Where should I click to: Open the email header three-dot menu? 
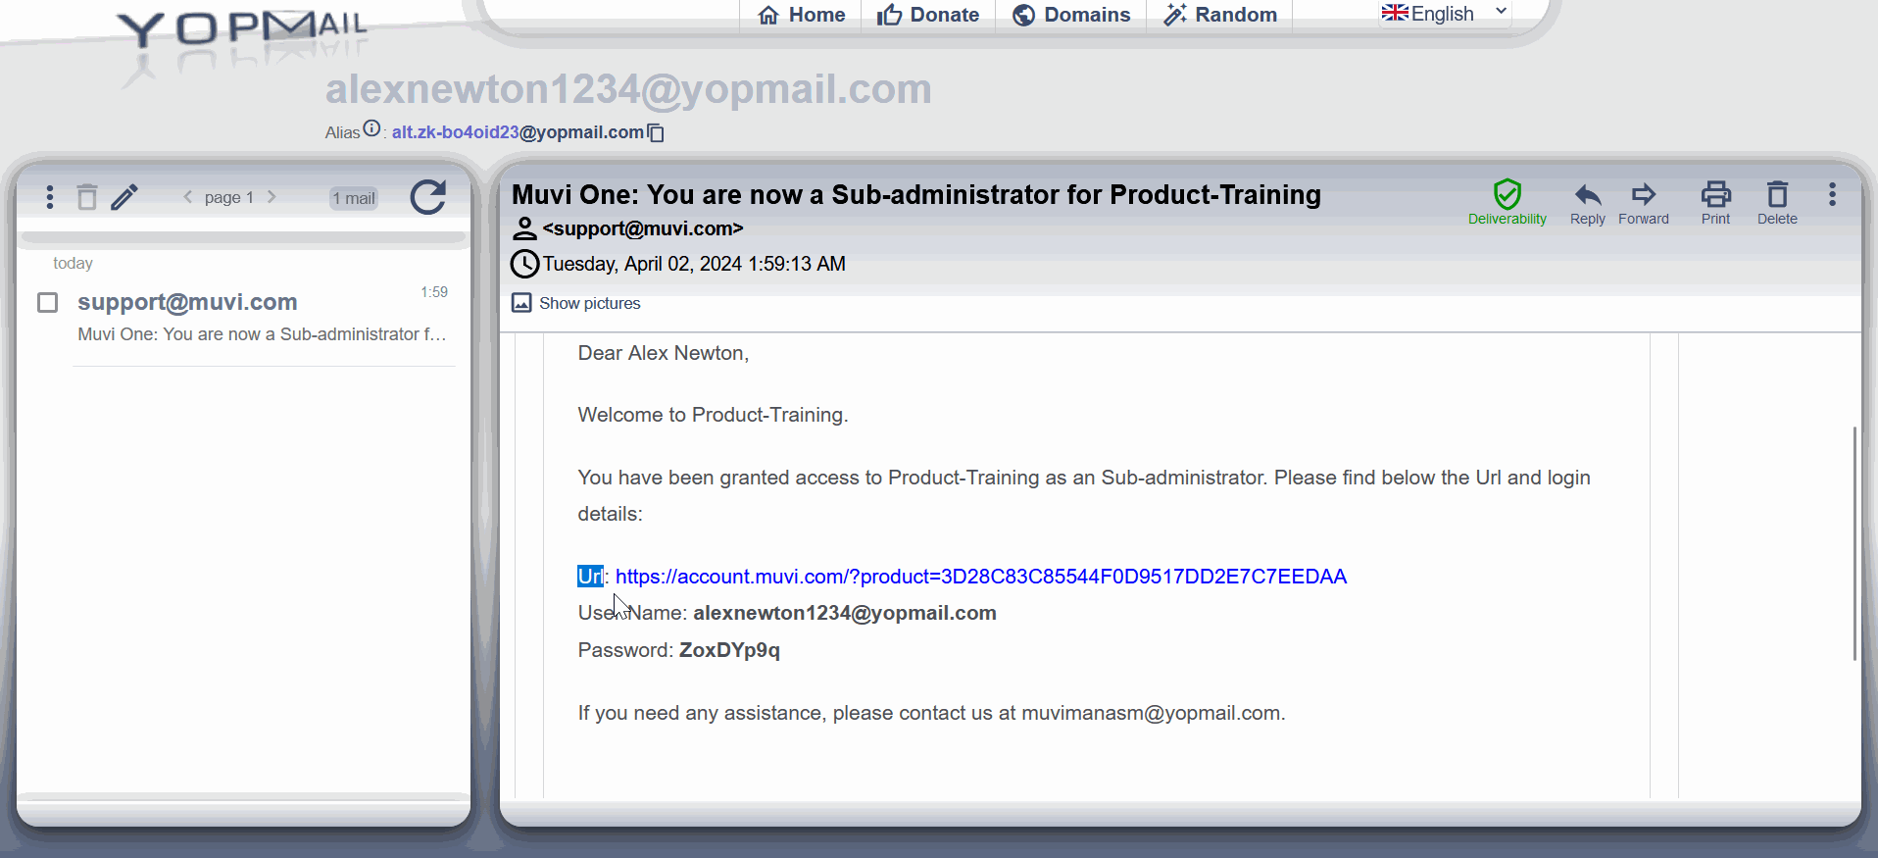tap(1832, 194)
